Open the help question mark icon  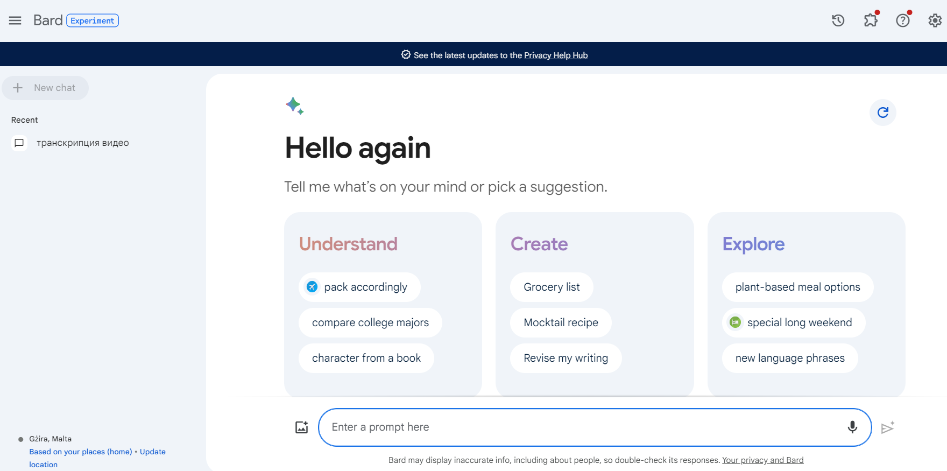(x=902, y=20)
